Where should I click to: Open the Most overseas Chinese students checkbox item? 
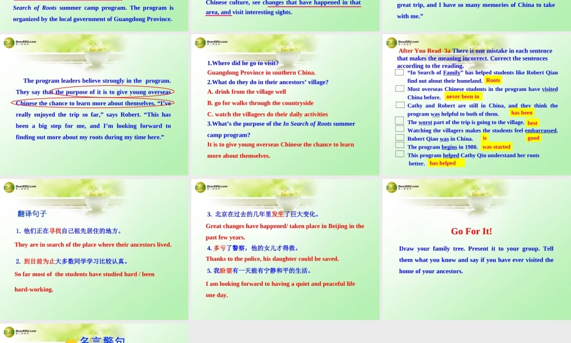tap(399, 89)
